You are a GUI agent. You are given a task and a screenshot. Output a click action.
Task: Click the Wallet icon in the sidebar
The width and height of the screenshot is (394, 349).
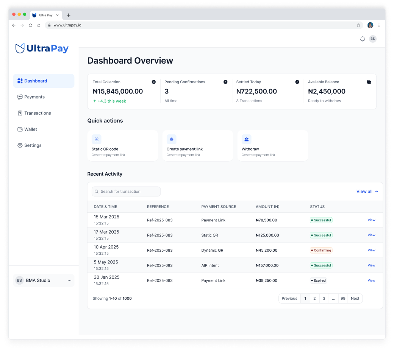20,129
